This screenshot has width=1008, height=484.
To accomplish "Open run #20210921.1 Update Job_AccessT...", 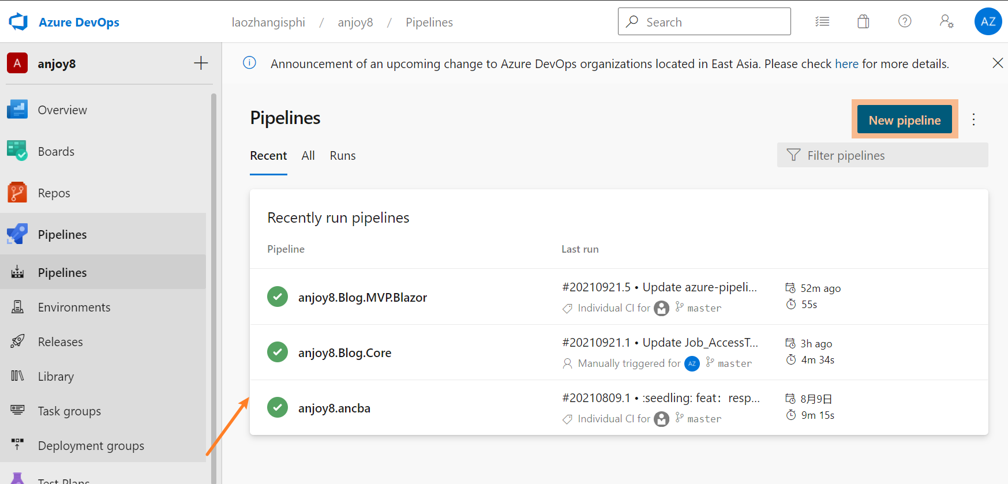I will pos(660,342).
